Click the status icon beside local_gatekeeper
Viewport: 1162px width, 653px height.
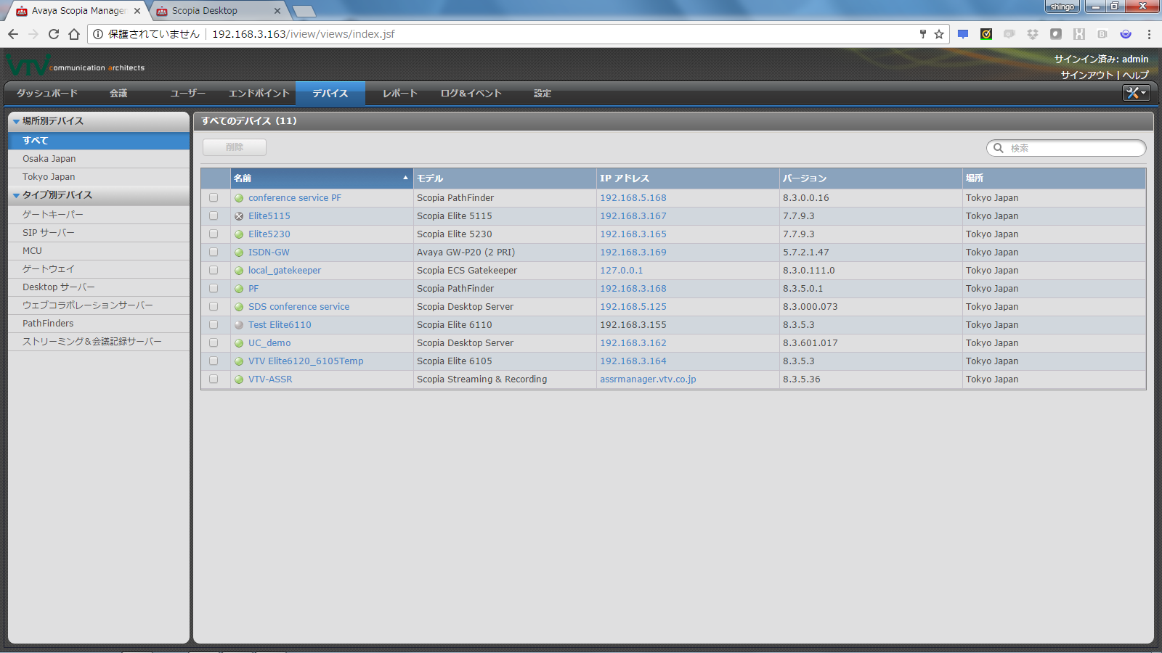pos(239,271)
